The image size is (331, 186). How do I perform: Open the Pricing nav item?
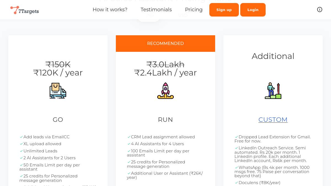click(194, 10)
